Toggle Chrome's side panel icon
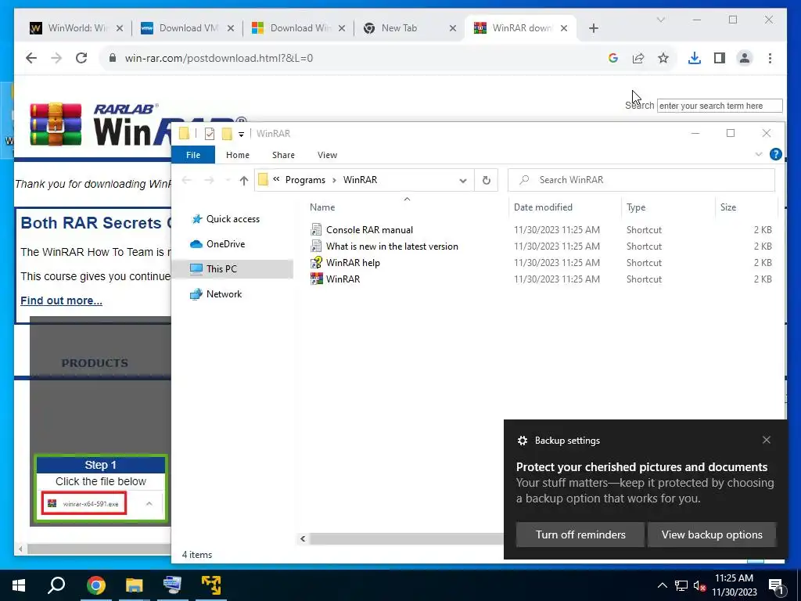The width and height of the screenshot is (801, 601). click(x=720, y=58)
